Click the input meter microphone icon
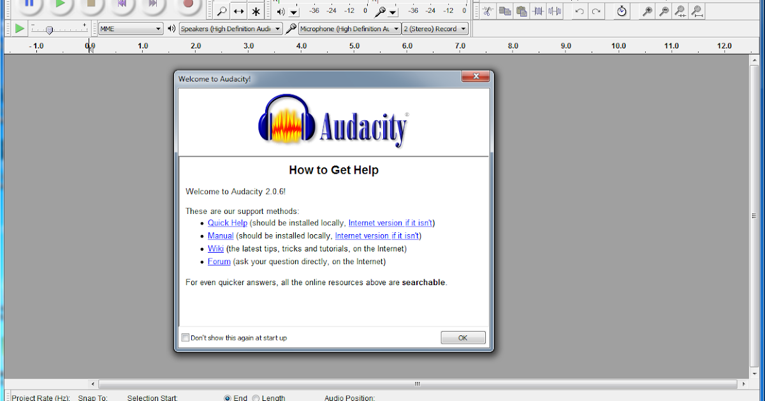The width and height of the screenshot is (765, 401). point(380,11)
